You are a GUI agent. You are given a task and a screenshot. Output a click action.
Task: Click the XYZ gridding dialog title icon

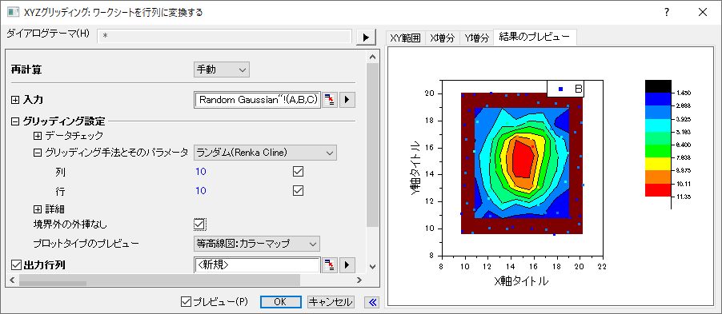13,13
